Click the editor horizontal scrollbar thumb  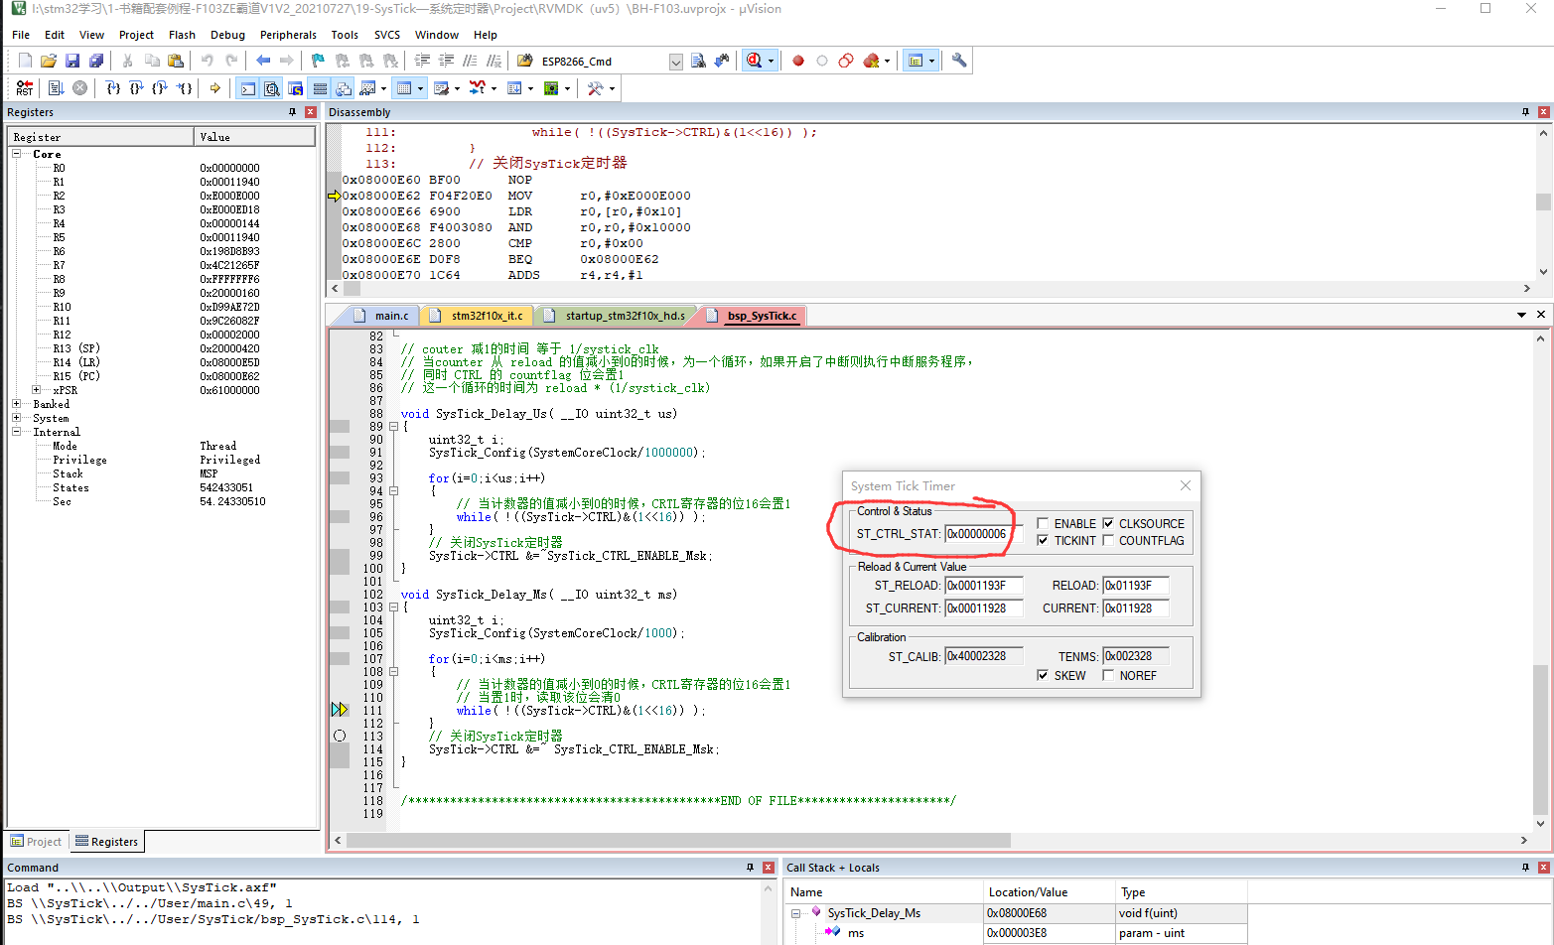coord(679,840)
